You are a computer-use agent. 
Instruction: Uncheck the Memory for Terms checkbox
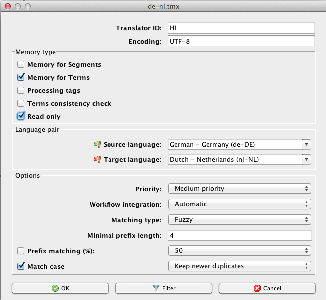pos(21,77)
